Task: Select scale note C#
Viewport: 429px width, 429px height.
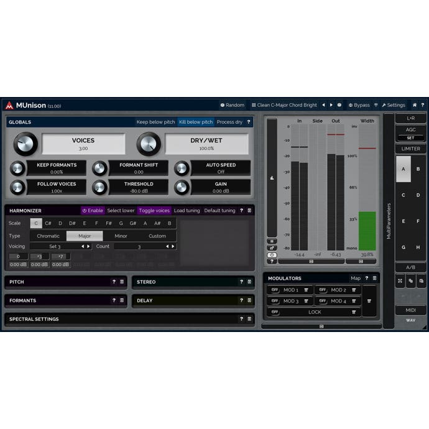Action: (48, 223)
